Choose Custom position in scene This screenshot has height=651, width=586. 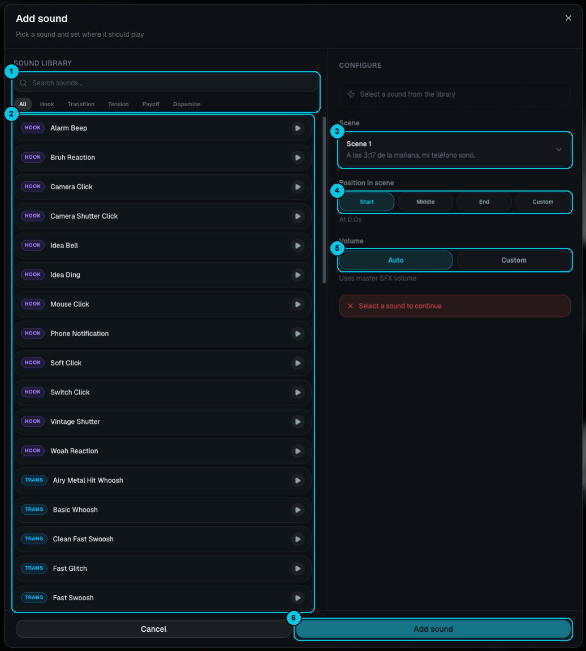543,202
